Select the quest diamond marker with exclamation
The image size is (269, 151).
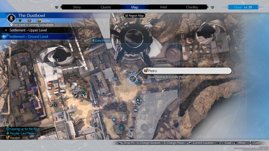83,93
